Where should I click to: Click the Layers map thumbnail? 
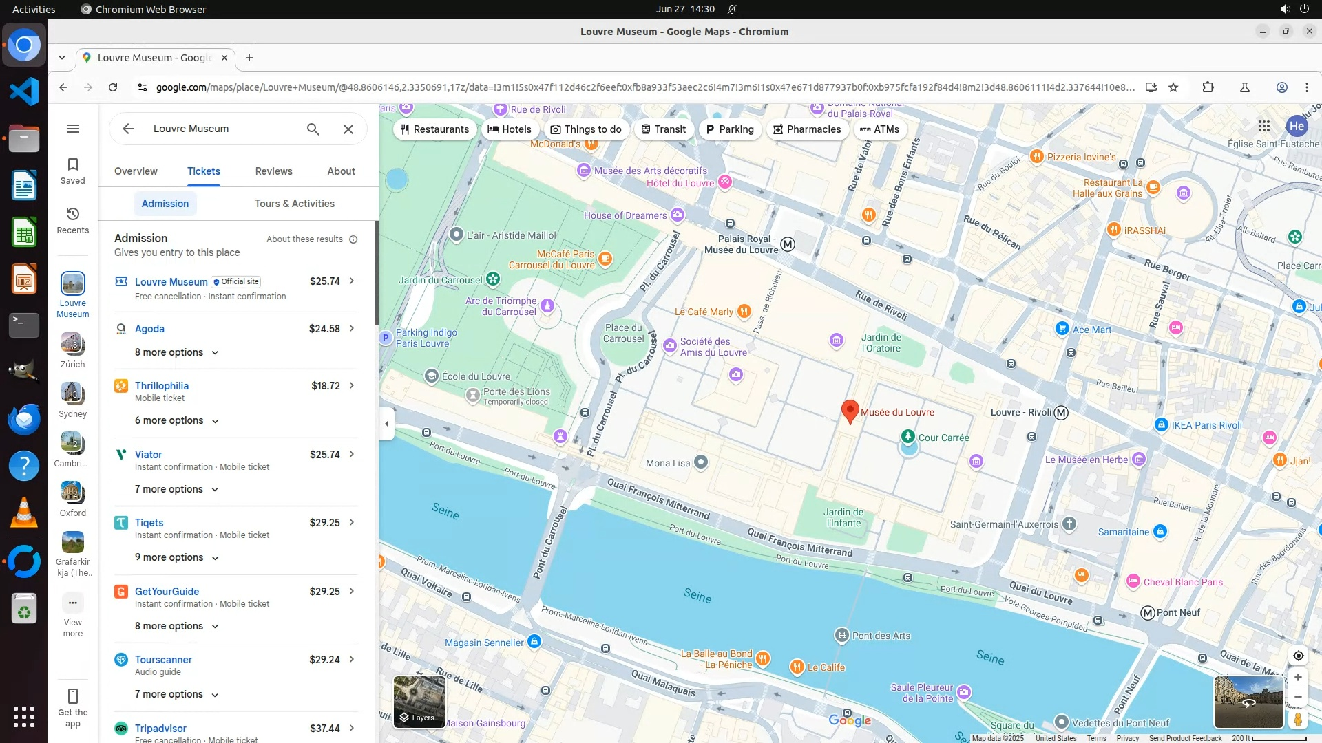click(x=419, y=702)
